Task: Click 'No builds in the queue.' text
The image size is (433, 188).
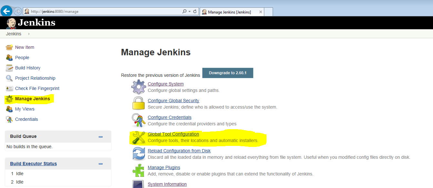Action: [x=29, y=147]
